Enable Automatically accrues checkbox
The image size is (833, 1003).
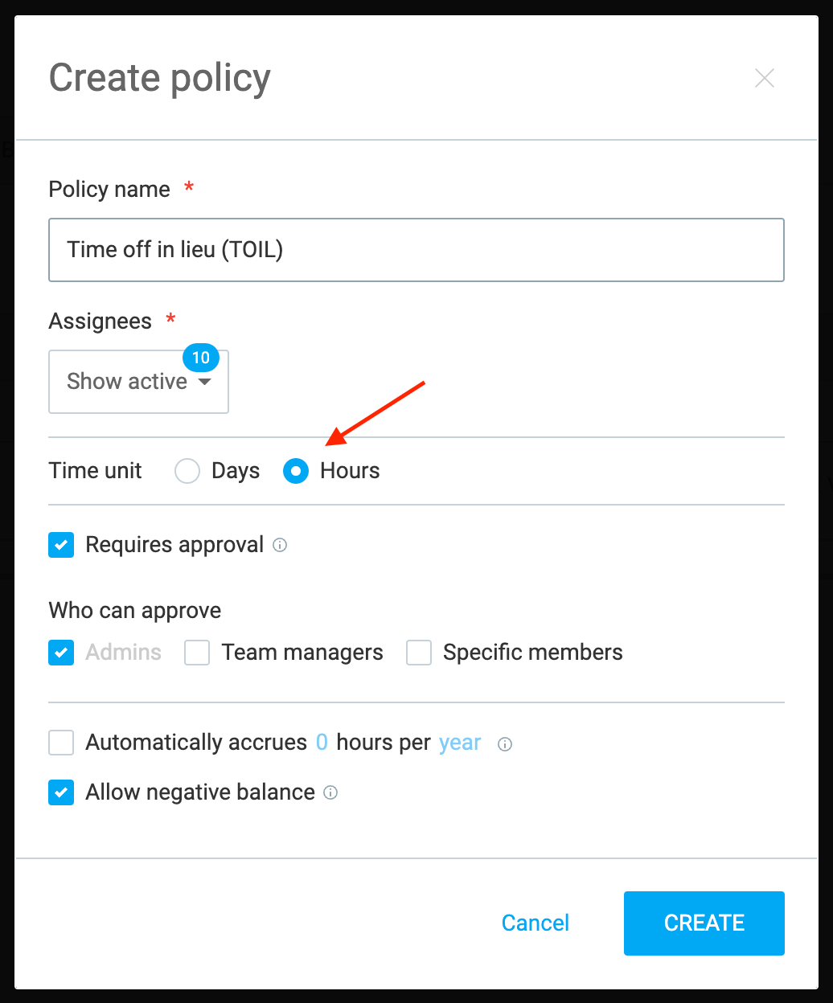61,743
